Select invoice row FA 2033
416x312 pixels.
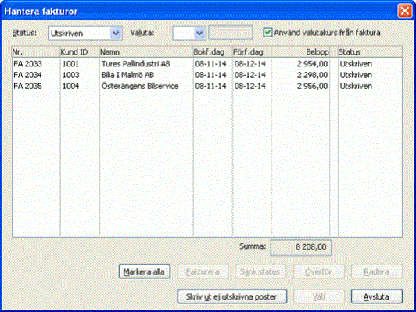pyautogui.click(x=207, y=64)
